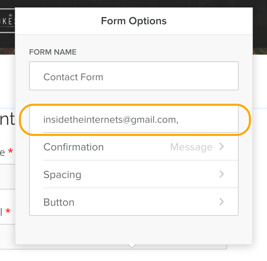The image size is (267, 261).
Task: Select the Message value in the Confirmation row
Action: 191,147
